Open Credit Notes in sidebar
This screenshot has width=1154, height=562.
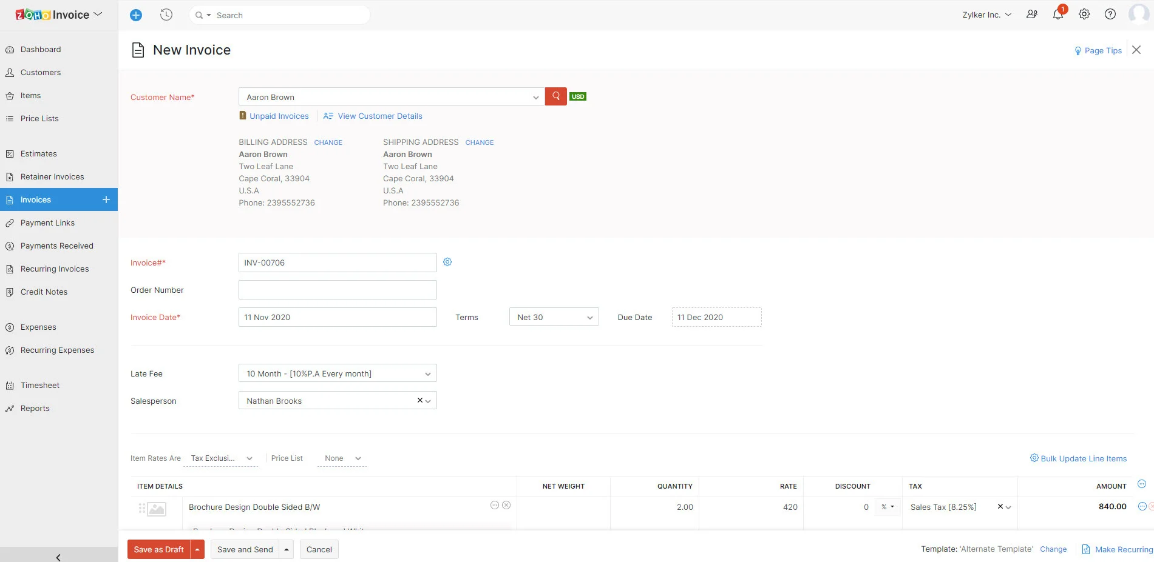tap(44, 292)
